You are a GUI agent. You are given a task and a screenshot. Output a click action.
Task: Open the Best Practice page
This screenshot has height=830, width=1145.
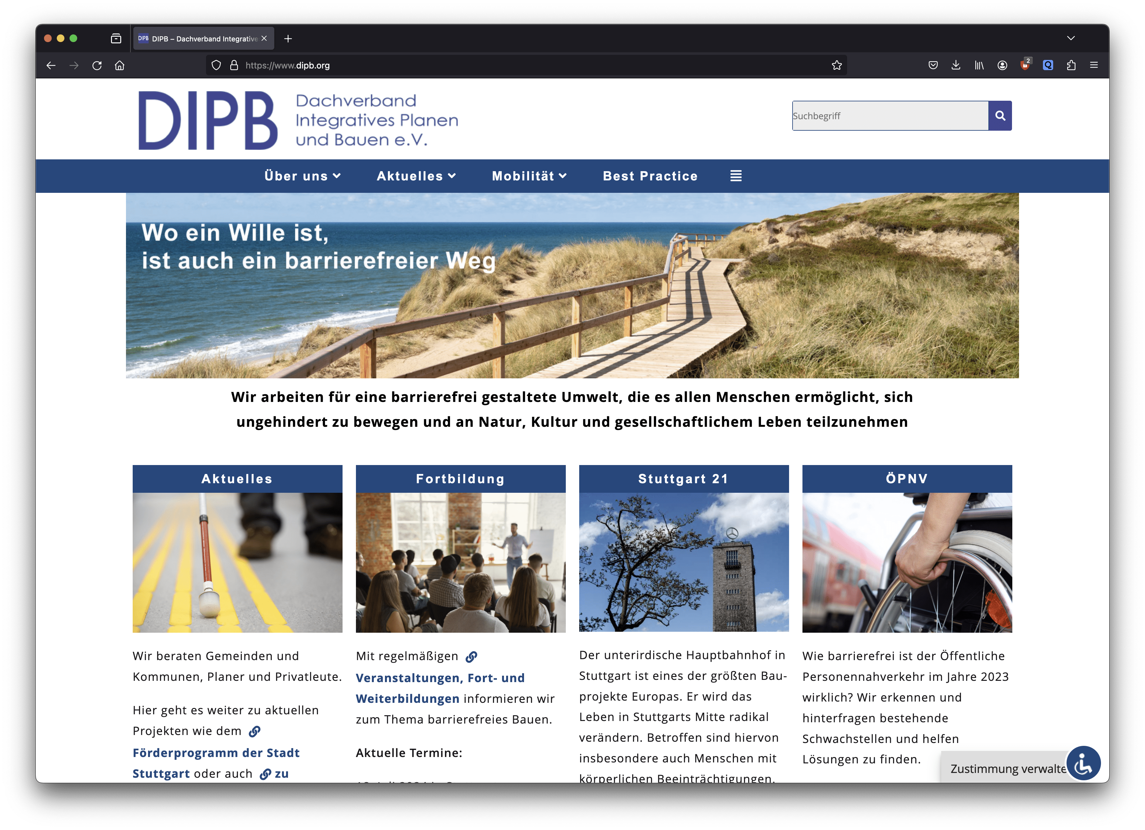(650, 176)
